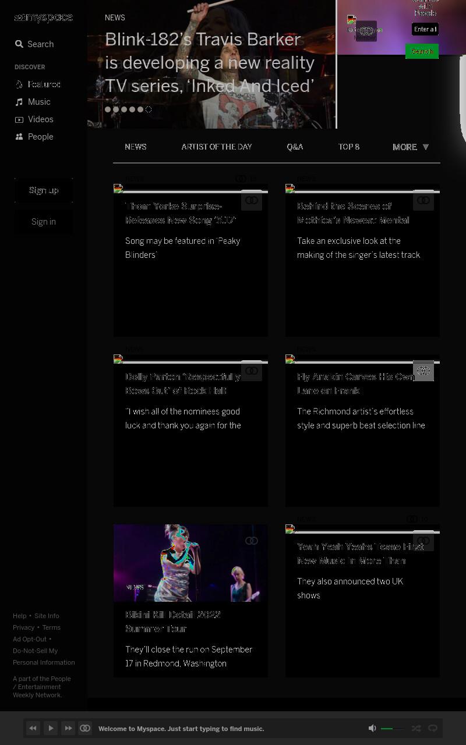Connect to the Yeah Yeah Yeahs article
The image size is (466, 745).
(x=423, y=541)
